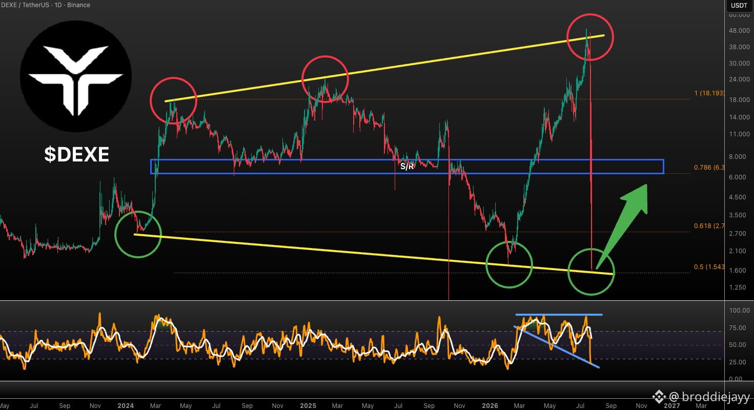Click the 0.786 Fib level label
The width and height of the screenshot is (754, 410).
[708, 168]
